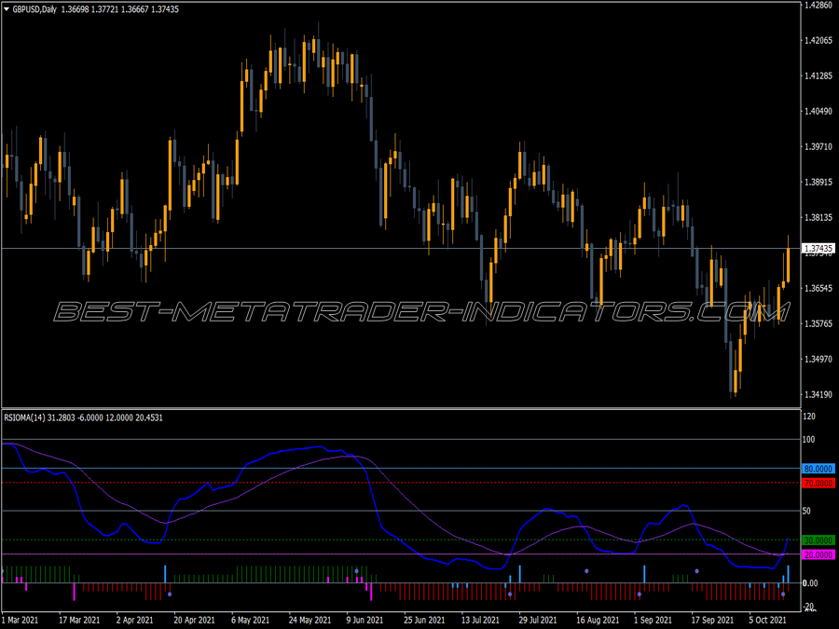
Task: Click the 50 indicator scale label
Action: tap(807, 512)
